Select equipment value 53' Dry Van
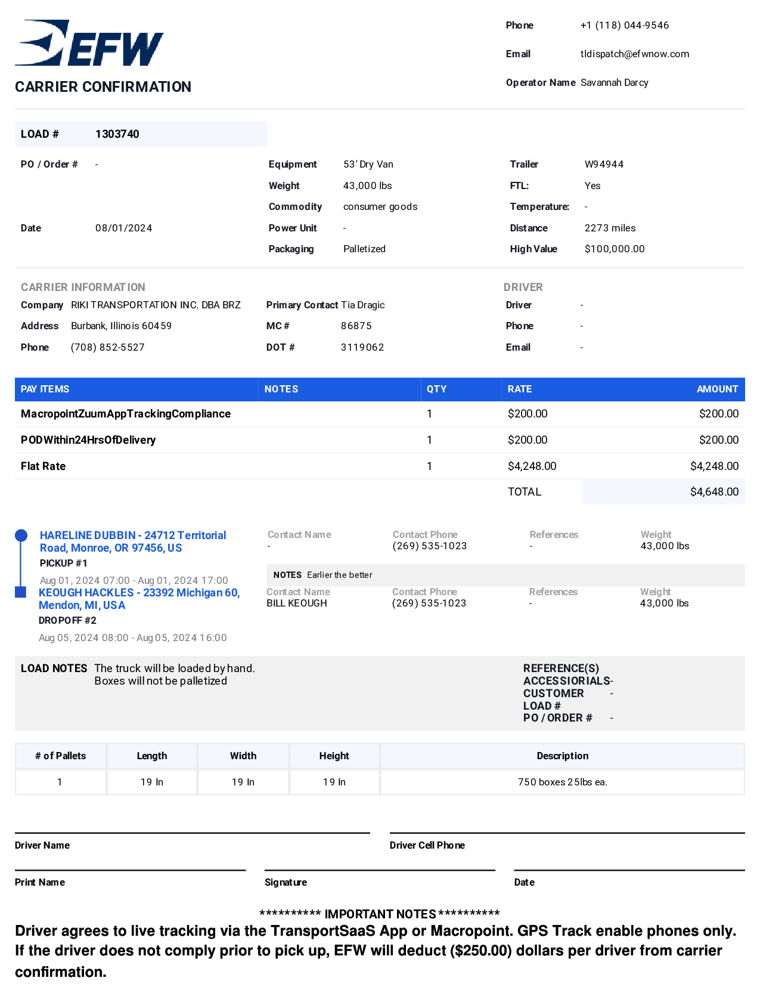Screen dimensions: 760x984 click(x=368, y=164)
